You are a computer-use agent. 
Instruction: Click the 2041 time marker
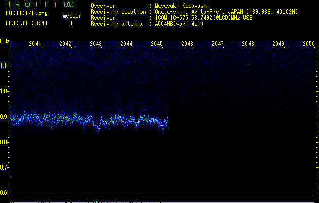35,44
